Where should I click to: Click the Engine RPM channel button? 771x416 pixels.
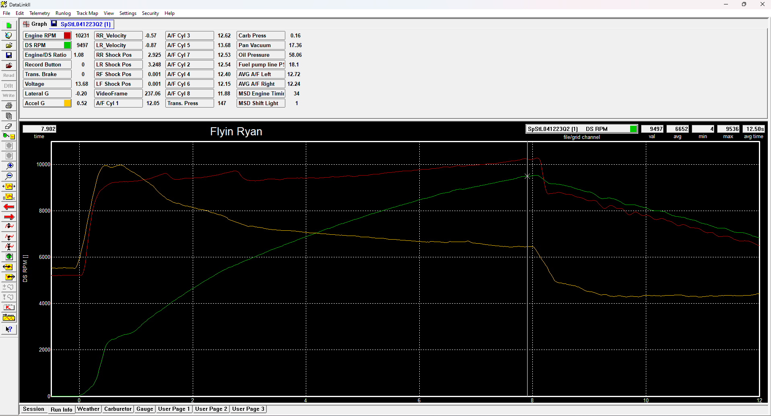47,35
